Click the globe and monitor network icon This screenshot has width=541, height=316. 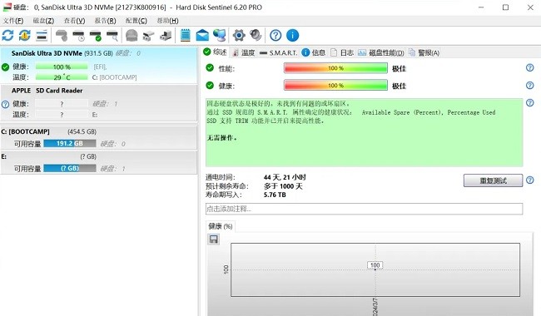tap(220, 35)
